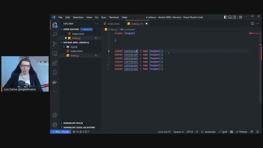This screenshot has height=148, width=263.
Task: Open editor More Actions ellipsis
Action: [258, 24]
